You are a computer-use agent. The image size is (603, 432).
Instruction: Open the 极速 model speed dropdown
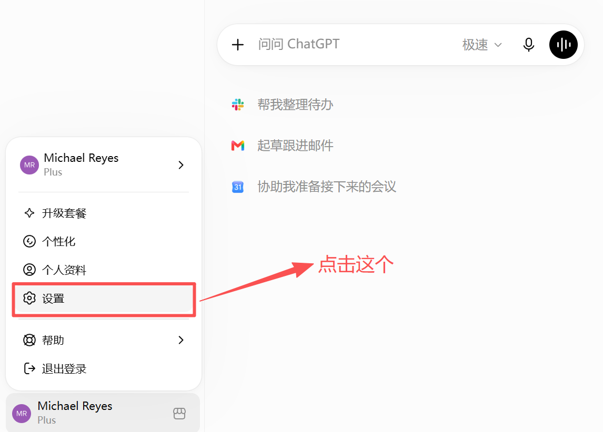483,45
